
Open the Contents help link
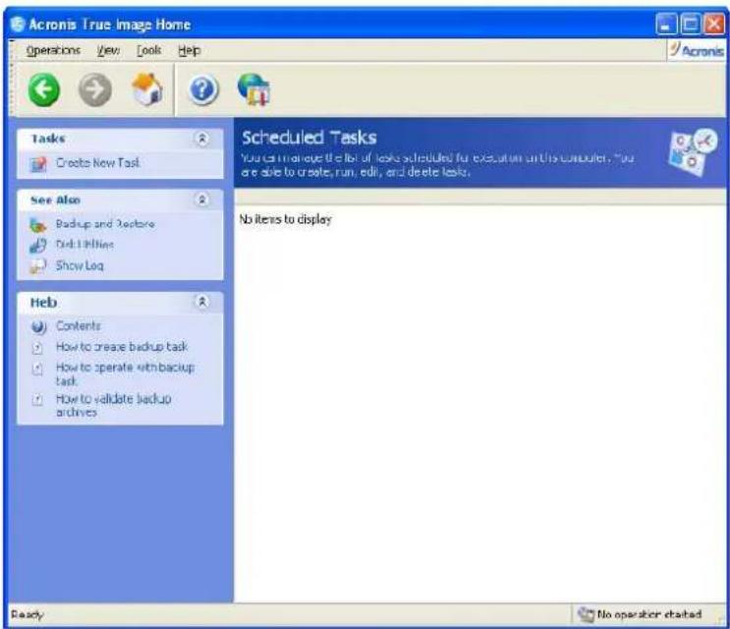(x=79, y=326)
